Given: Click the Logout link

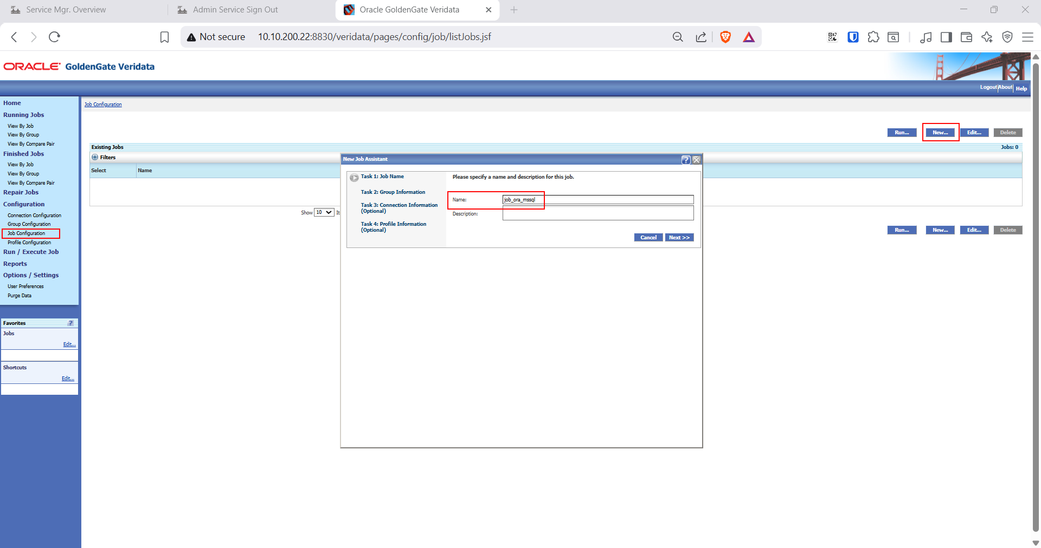Looking at the screenshot, I should [x=988, y=87].
